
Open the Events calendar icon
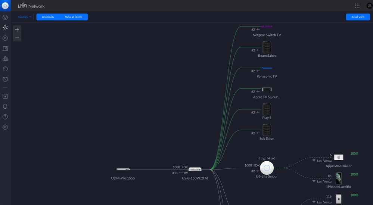pyautogui.click(x=5, y=96)
